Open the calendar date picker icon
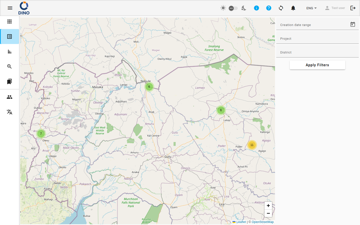The height and width of the screenshot is (225, 360). pos(353,24)
